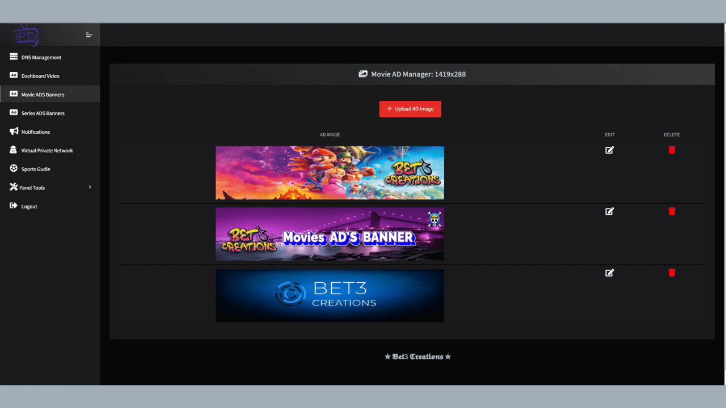Click the Dashboard Video Ad icon
The width and height of the screenshot is (726, 408).
[14, 75]
